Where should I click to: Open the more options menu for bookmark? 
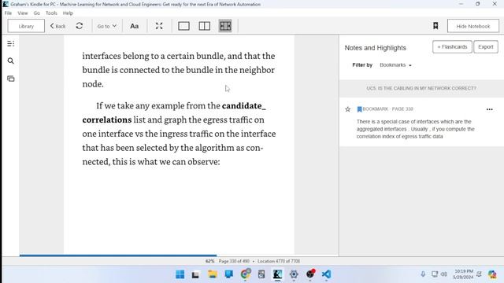490,109
